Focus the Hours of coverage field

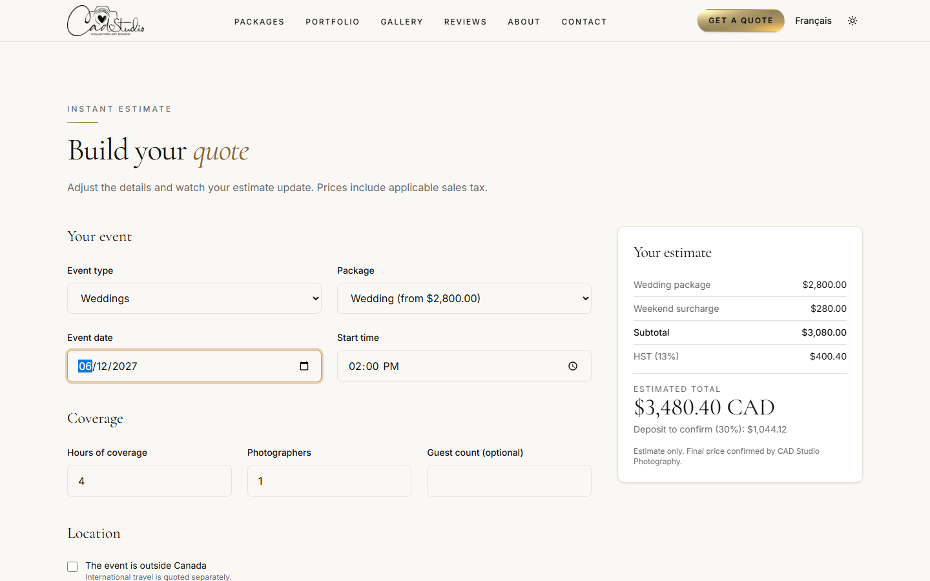pyautogui.click(x=149, y=481)
